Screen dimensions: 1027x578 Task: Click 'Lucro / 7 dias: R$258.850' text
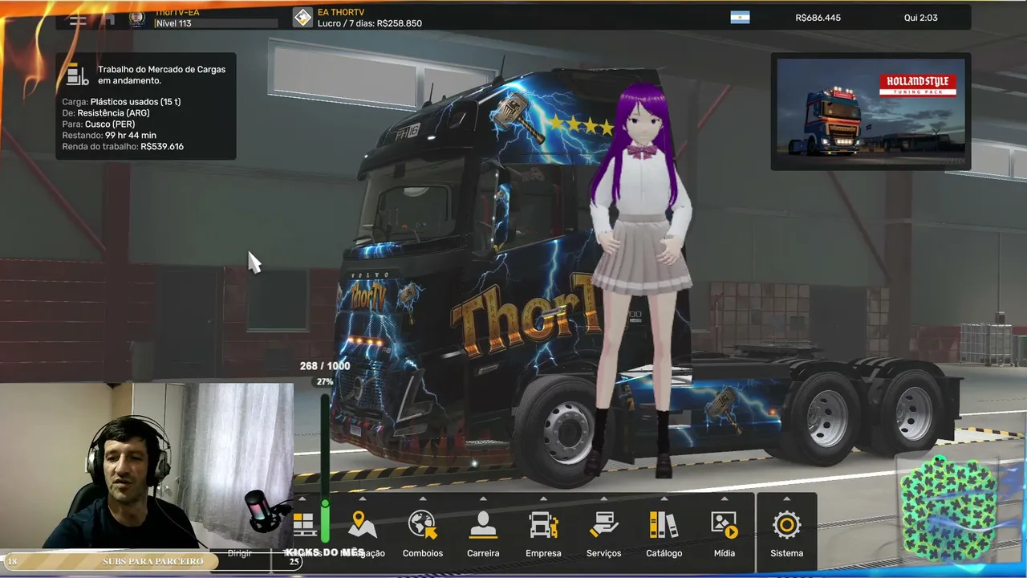click(370, 23)
